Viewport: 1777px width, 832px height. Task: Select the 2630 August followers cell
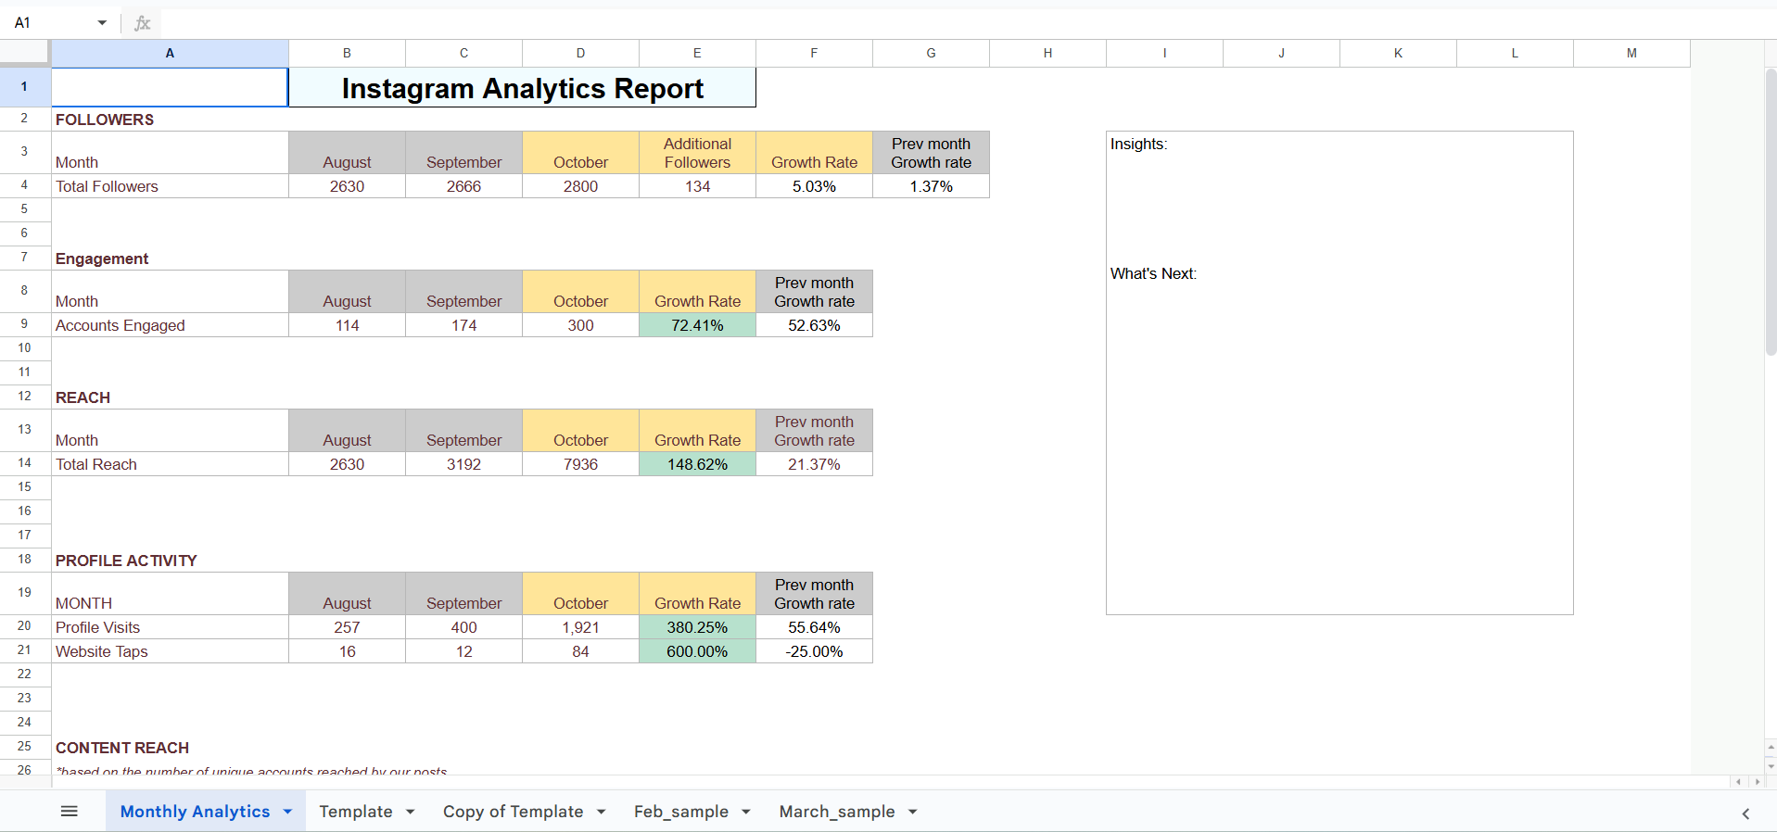(347, 186)
